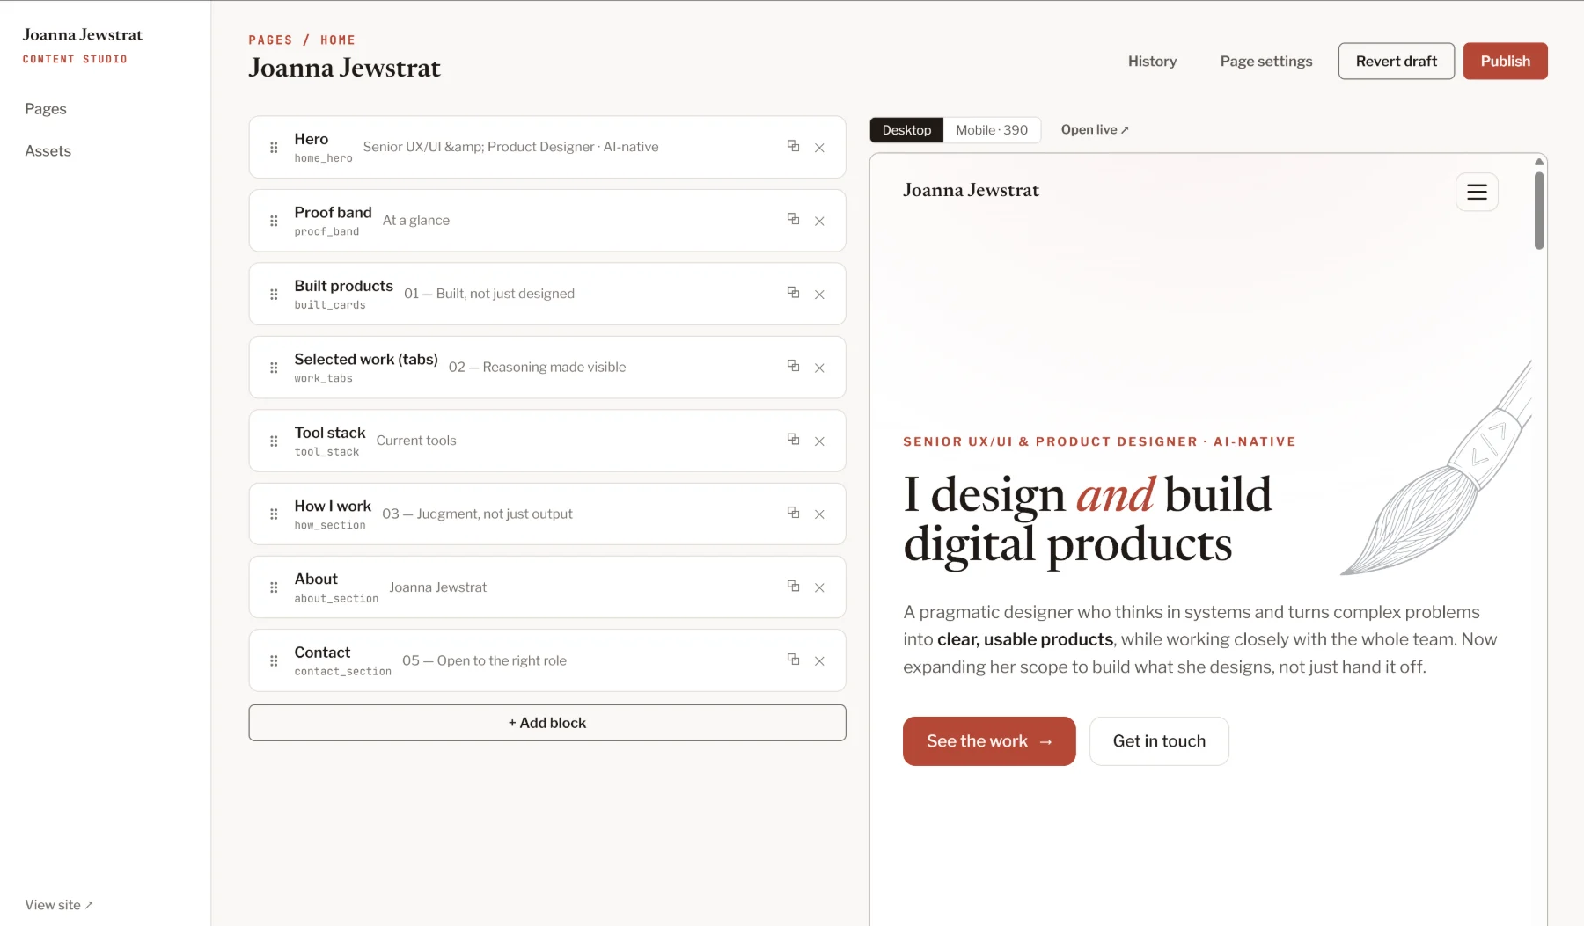Duplicate the Contact block
The height and width of the screenshot is (926, 1584).
coord(793,659)
